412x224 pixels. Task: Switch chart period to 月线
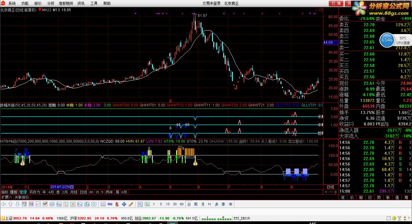pos(74,192)
